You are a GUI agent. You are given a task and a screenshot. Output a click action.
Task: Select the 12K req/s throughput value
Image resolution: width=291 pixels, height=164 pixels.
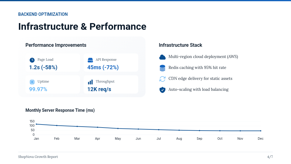99,89
